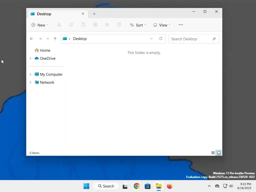
Task: Open the See more ellipsis menu
Action: [x=180, y=25]
